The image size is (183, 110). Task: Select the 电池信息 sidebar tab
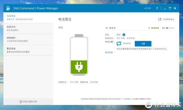[28, 18]
